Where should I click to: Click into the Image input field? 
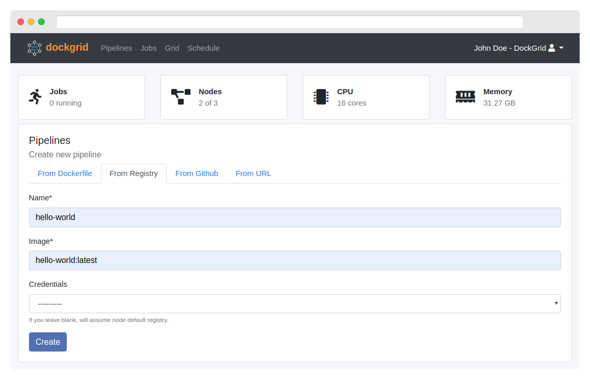(294, 260)
